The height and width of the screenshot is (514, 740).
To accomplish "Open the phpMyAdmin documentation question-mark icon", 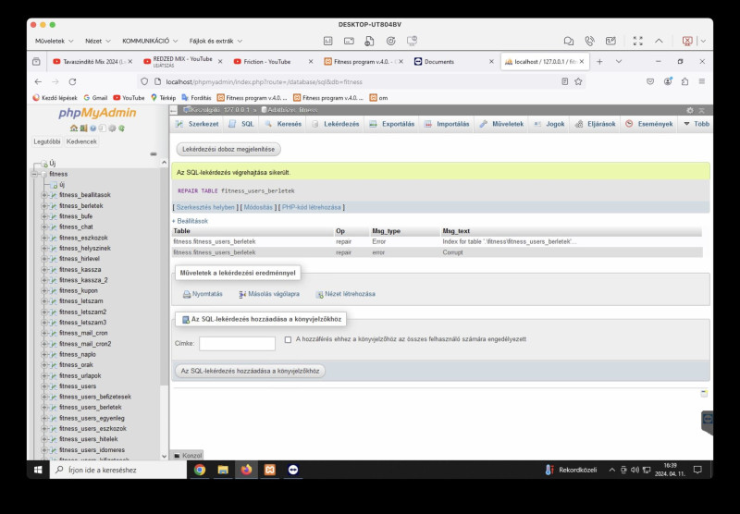I will click(x=93, y=128).
